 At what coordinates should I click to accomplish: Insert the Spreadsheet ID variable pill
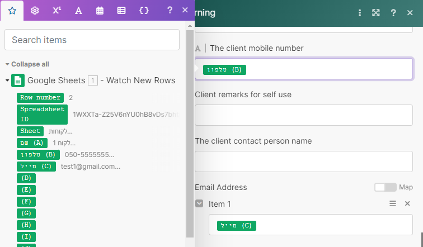click(43, 114)
